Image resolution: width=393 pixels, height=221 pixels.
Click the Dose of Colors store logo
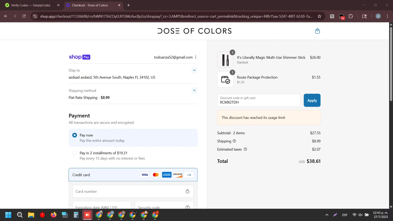(194, 31)
